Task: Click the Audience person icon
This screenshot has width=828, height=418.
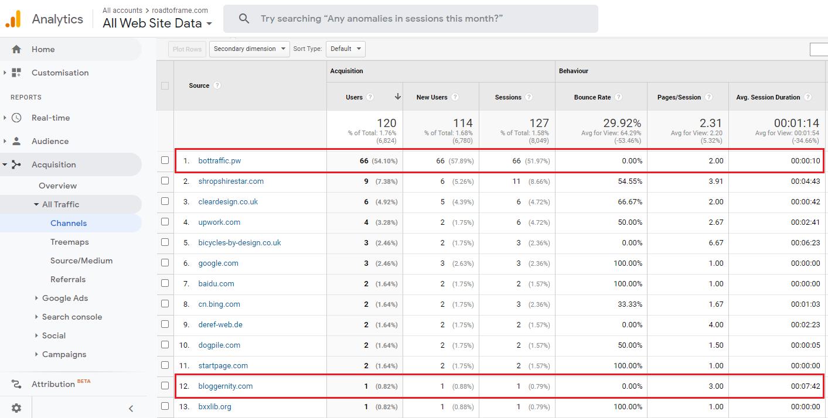Action: point(16,141)
